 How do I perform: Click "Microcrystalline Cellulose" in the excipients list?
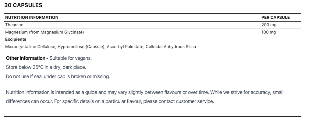[30, 47]
